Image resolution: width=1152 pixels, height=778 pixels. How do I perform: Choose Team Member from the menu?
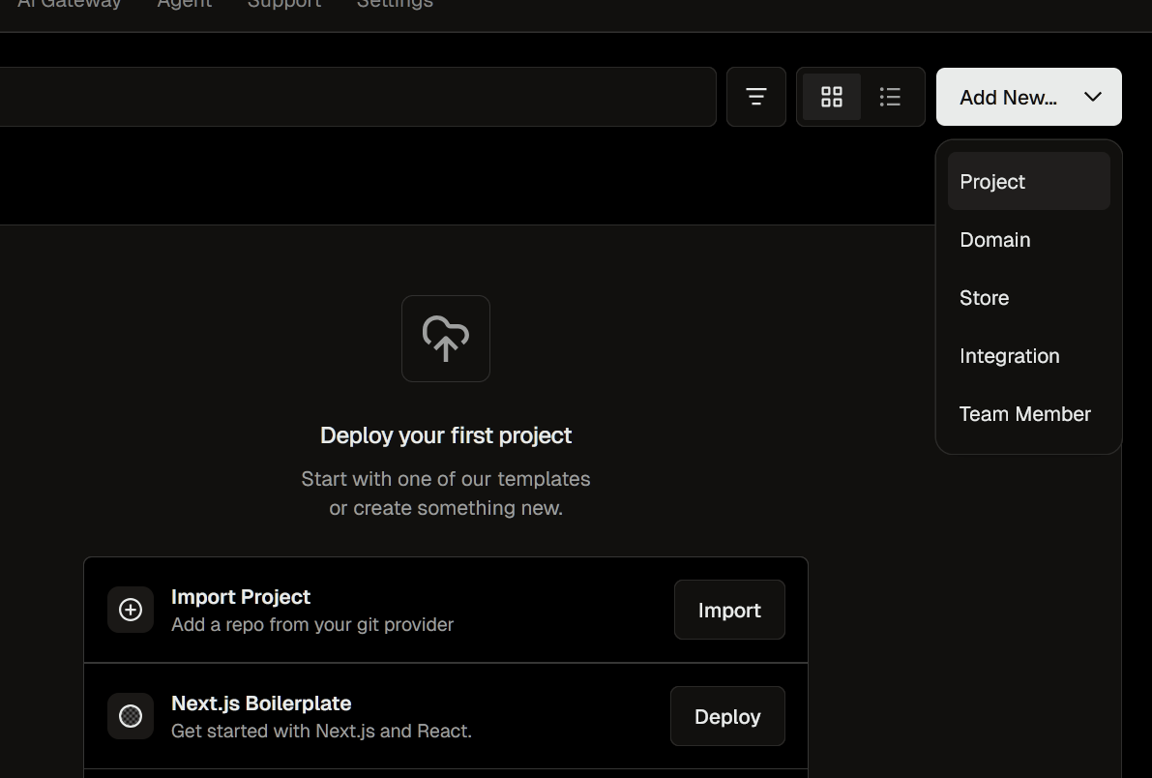click(1028, 414)
